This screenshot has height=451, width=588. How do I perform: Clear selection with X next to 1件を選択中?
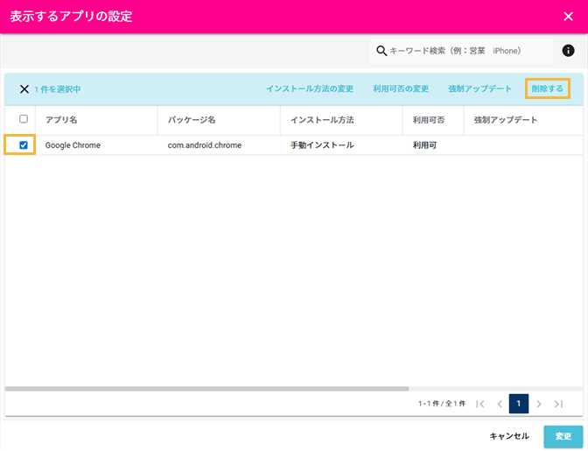click(24, 89)
